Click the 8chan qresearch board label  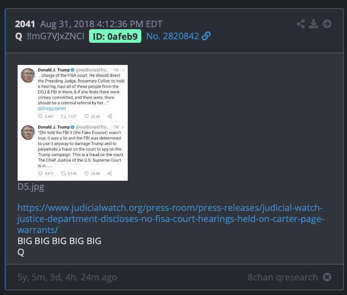[283, 277]
